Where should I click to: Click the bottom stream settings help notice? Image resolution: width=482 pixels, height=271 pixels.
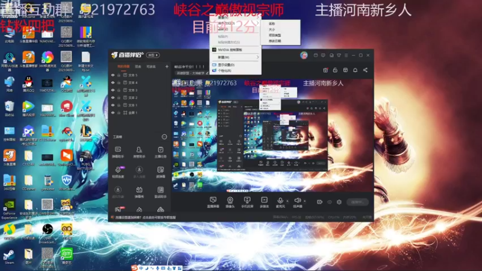click(143, 217)
